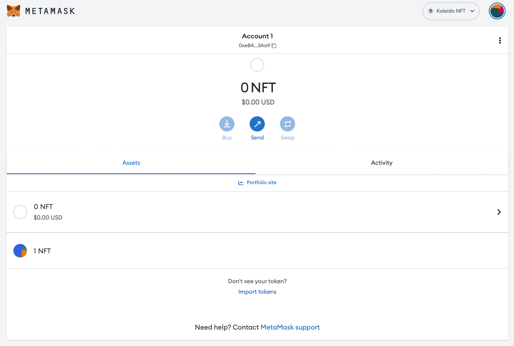
Task: Click the Swap icon
Action: pos(288,124)
